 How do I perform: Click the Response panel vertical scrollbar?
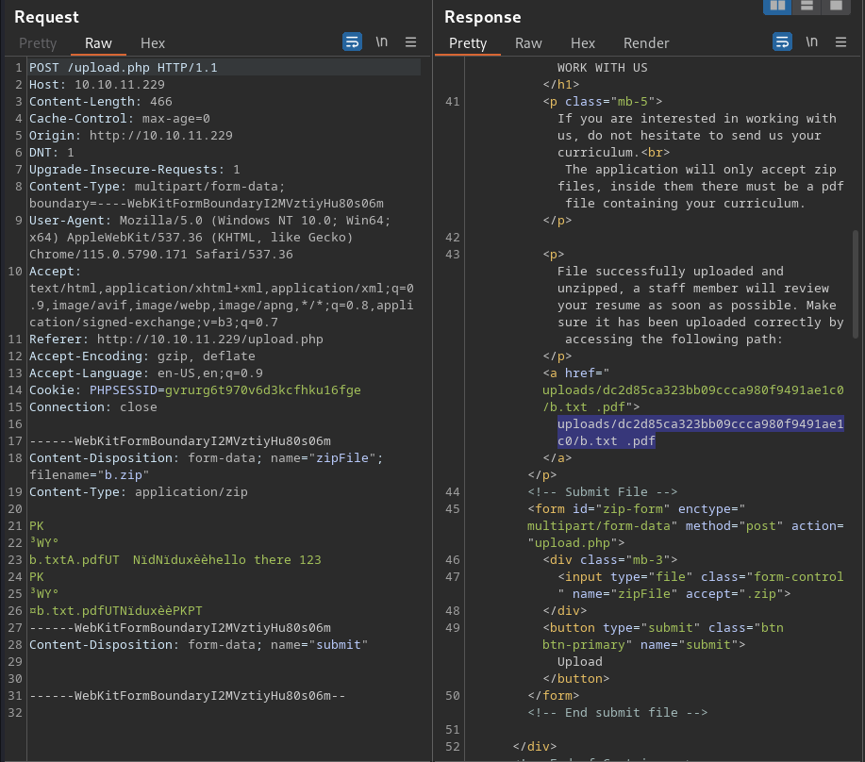tap(856, 284)
